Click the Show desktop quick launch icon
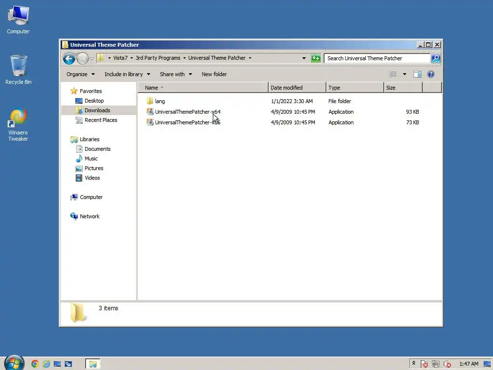This screenshot has height=370, width=493. (x=57, y=364)
